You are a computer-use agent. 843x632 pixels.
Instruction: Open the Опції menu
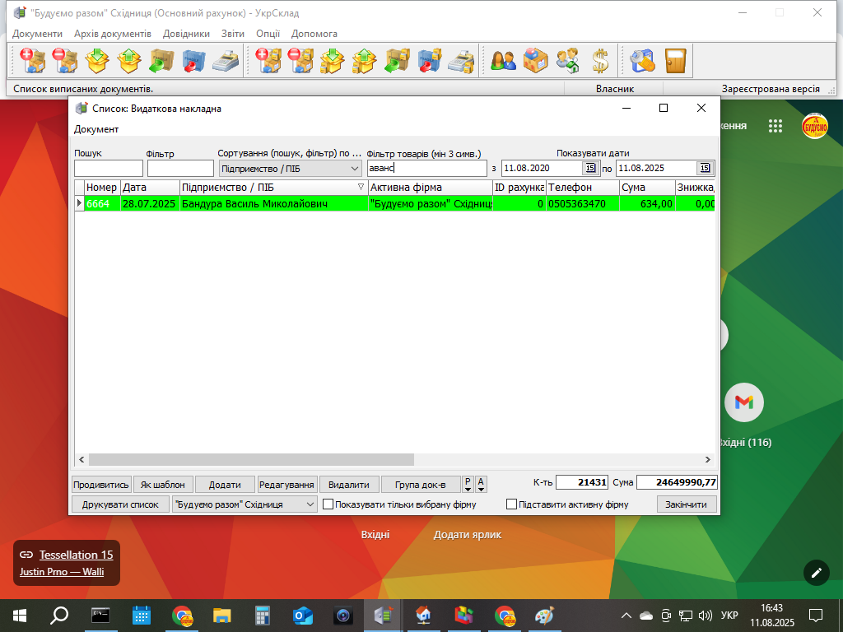pyautogui.click(x=268, y=33)
